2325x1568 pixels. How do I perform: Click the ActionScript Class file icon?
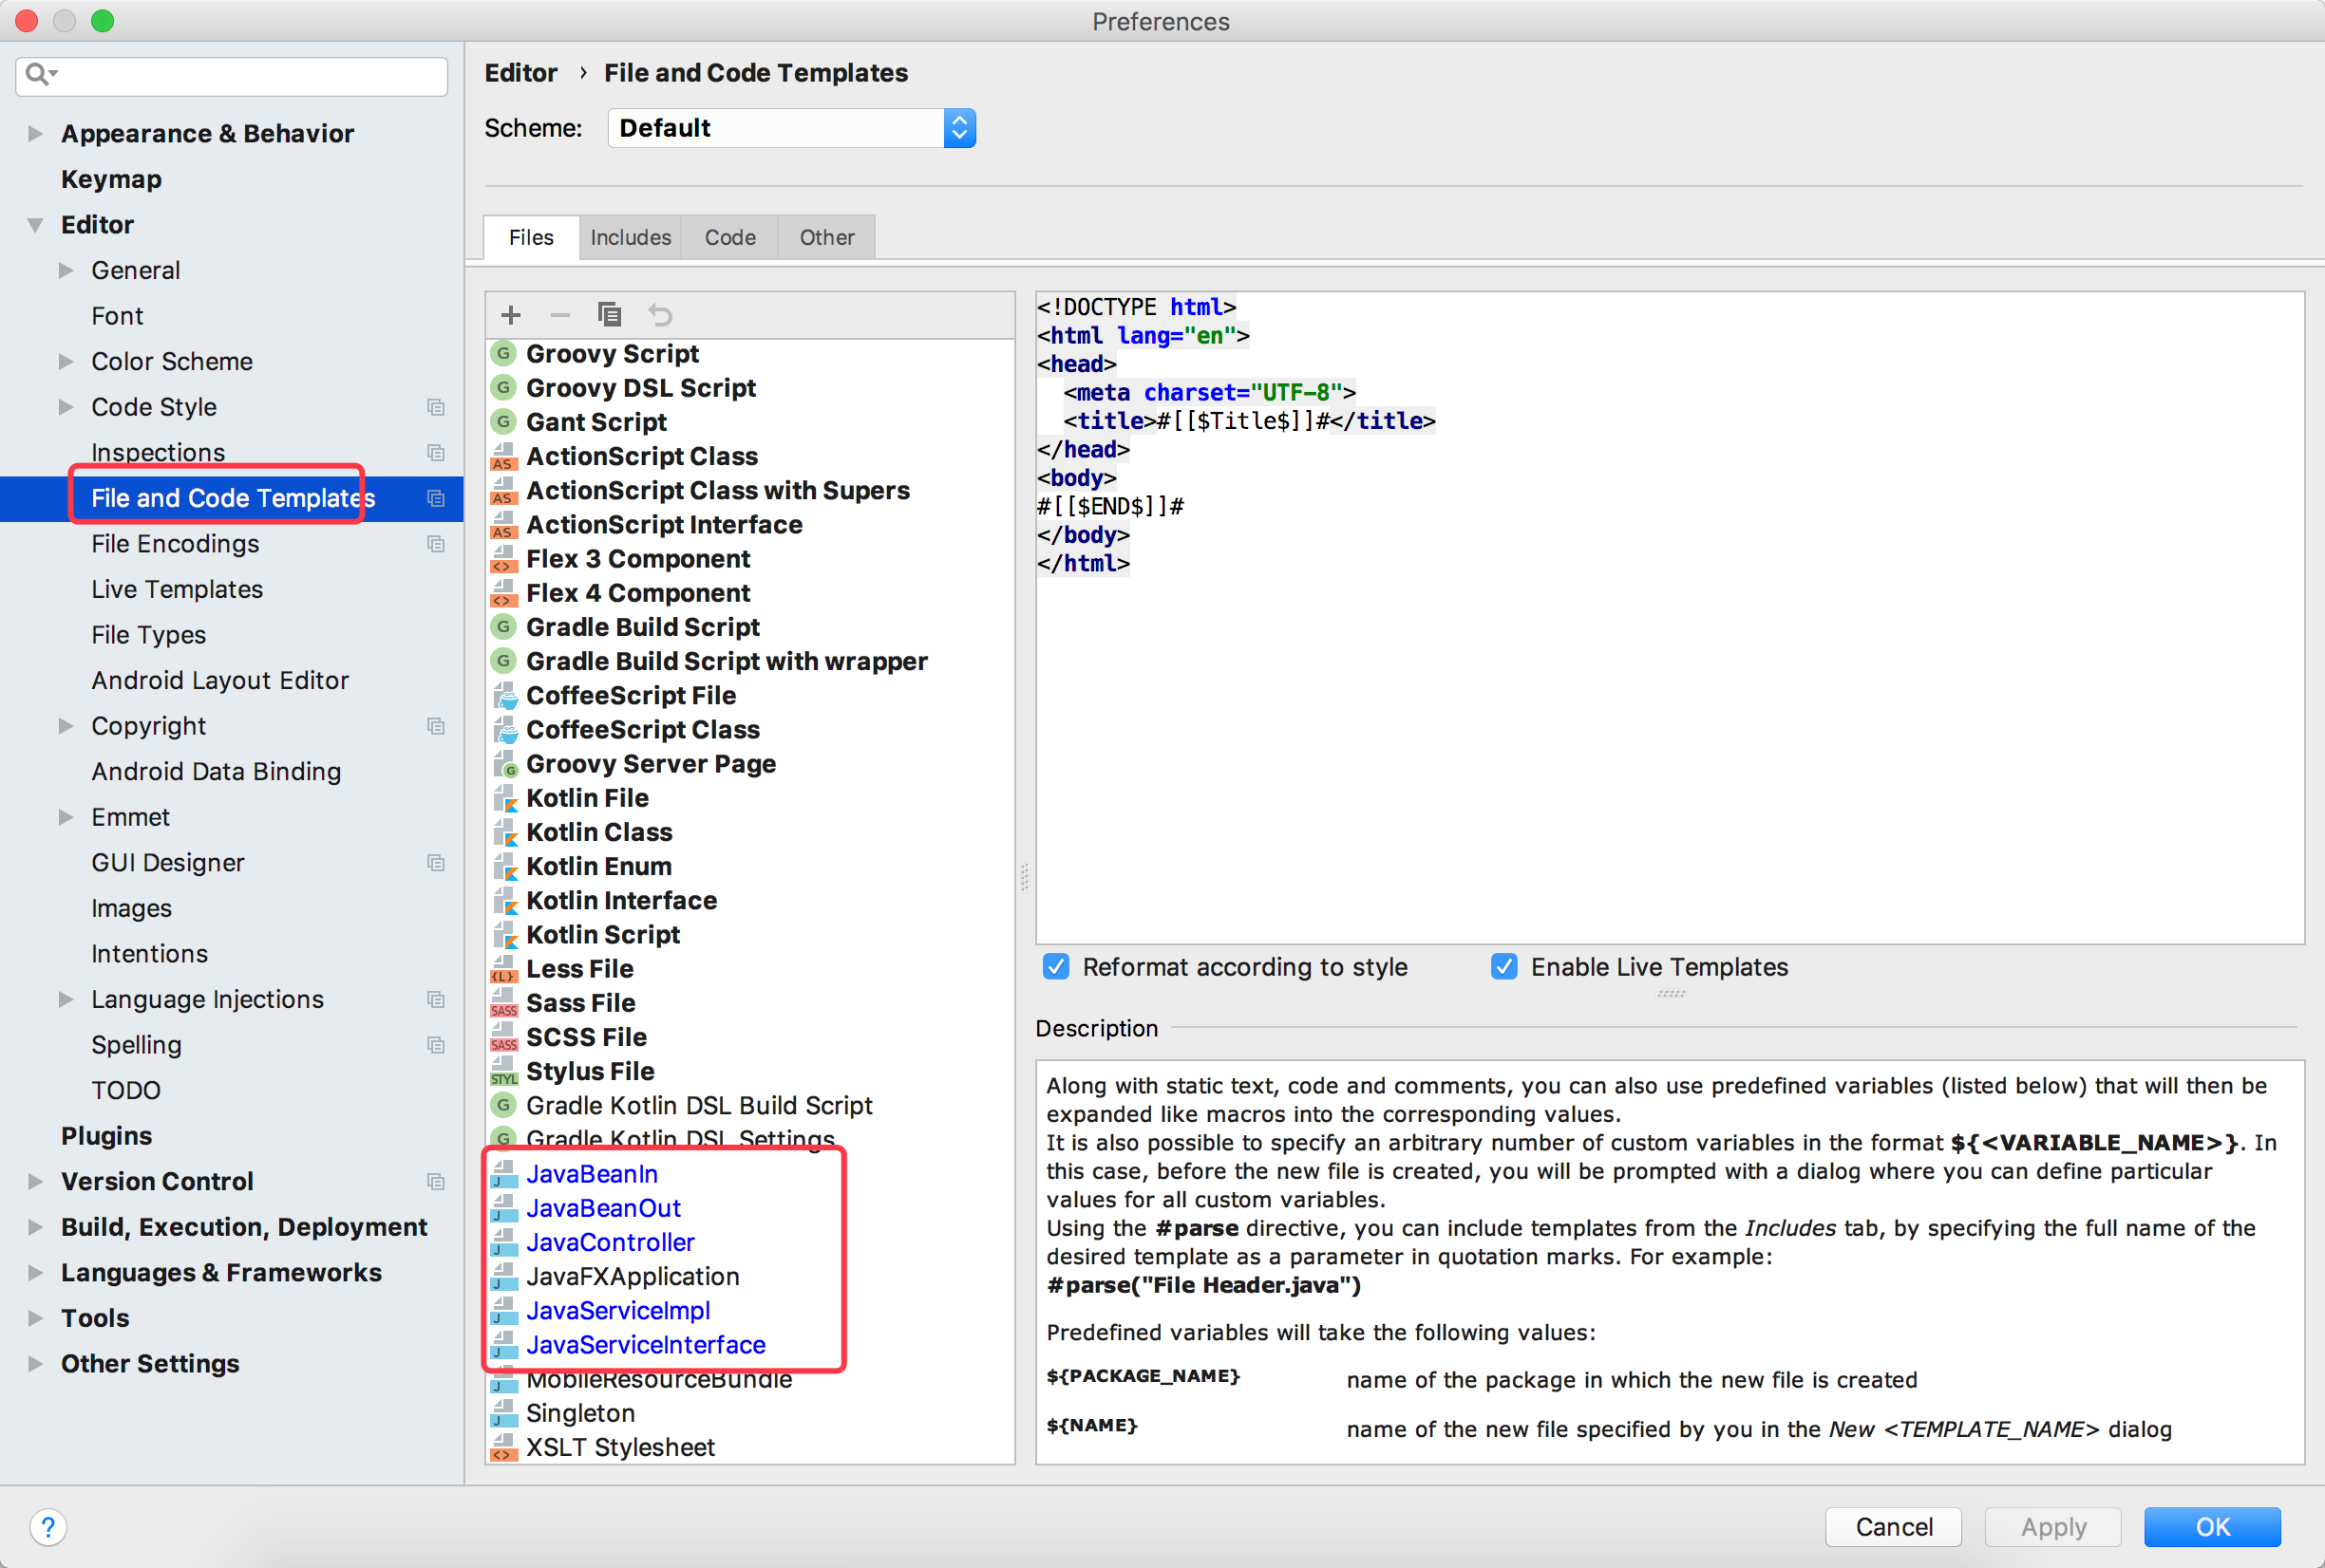503,456
